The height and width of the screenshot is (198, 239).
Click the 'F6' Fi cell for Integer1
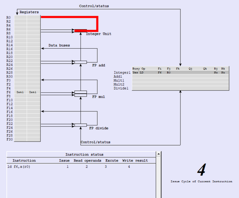coord(159,73)
